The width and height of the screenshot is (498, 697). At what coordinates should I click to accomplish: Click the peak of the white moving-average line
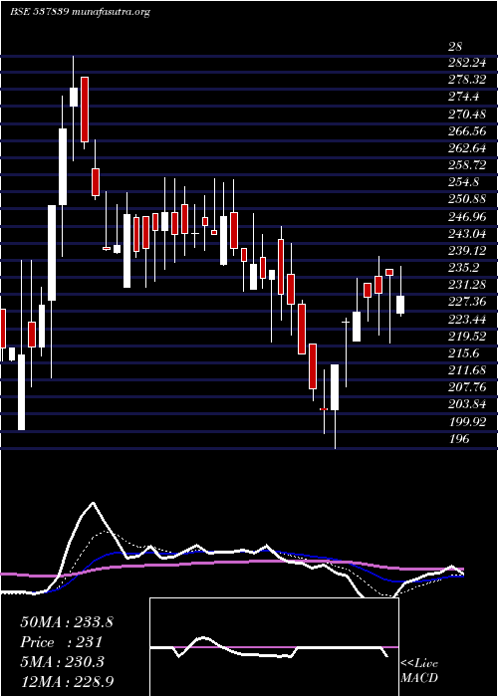[93, 504]
